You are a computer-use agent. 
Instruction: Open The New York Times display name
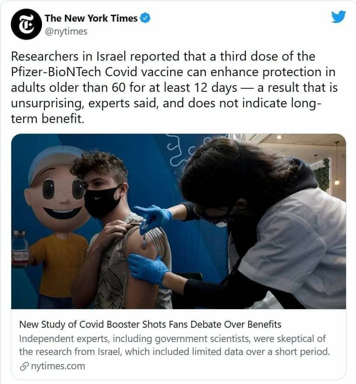(91, 18)
